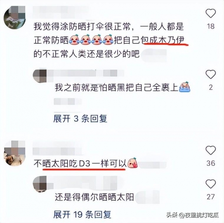
Task: Open avatar of the D3 commenter
Action: click(x=15, y=153)
